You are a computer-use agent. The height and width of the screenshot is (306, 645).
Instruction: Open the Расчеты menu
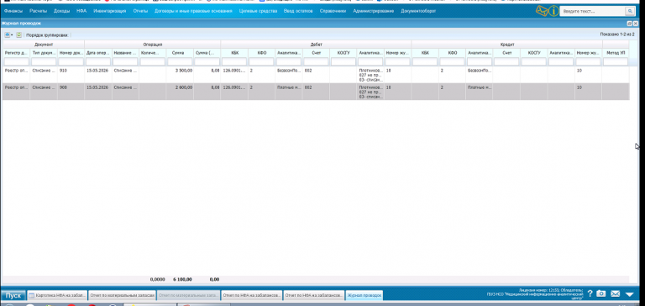coord(38,11)
